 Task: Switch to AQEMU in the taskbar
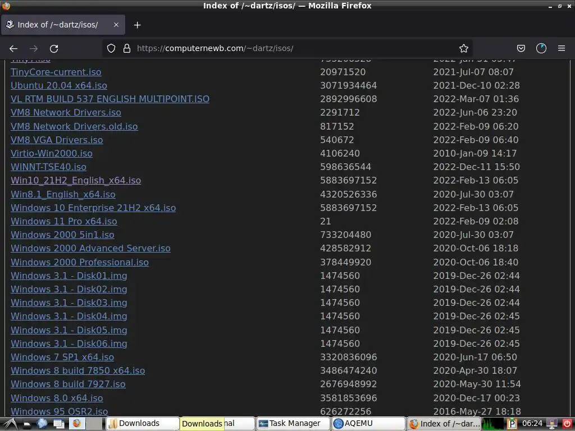pos(368,424)
